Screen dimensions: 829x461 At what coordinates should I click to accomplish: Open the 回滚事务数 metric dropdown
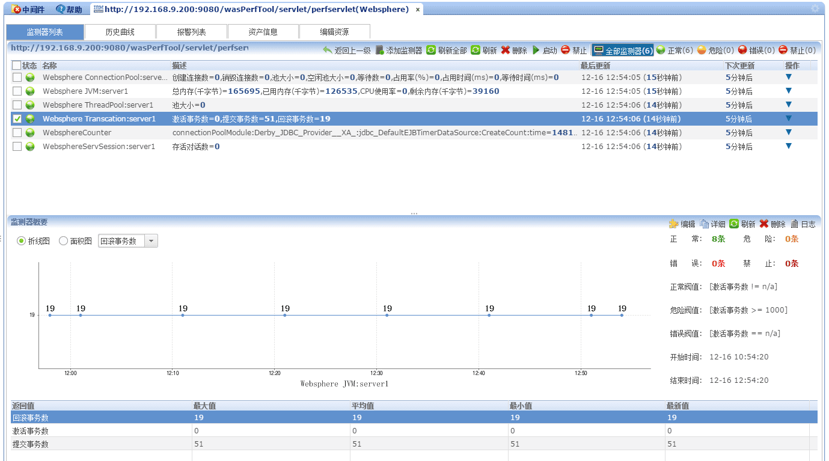tap(151, 241)
